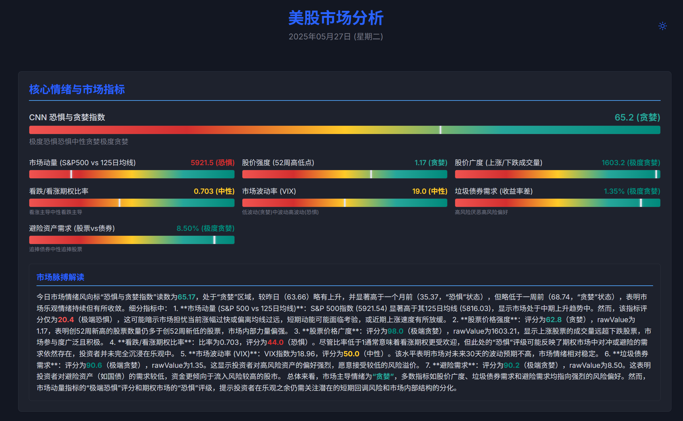683x421 pixels.
Task: Click the legend 看涨主导中性看跌主导
Action: [x=56, y=212]
